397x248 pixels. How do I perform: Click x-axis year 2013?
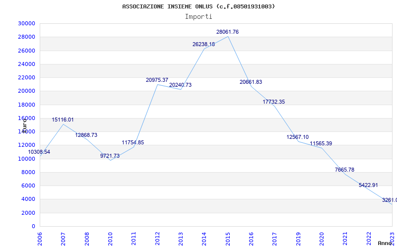coord(181,239)
